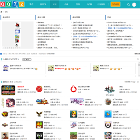Click the user avatar in header

[134, 5]
